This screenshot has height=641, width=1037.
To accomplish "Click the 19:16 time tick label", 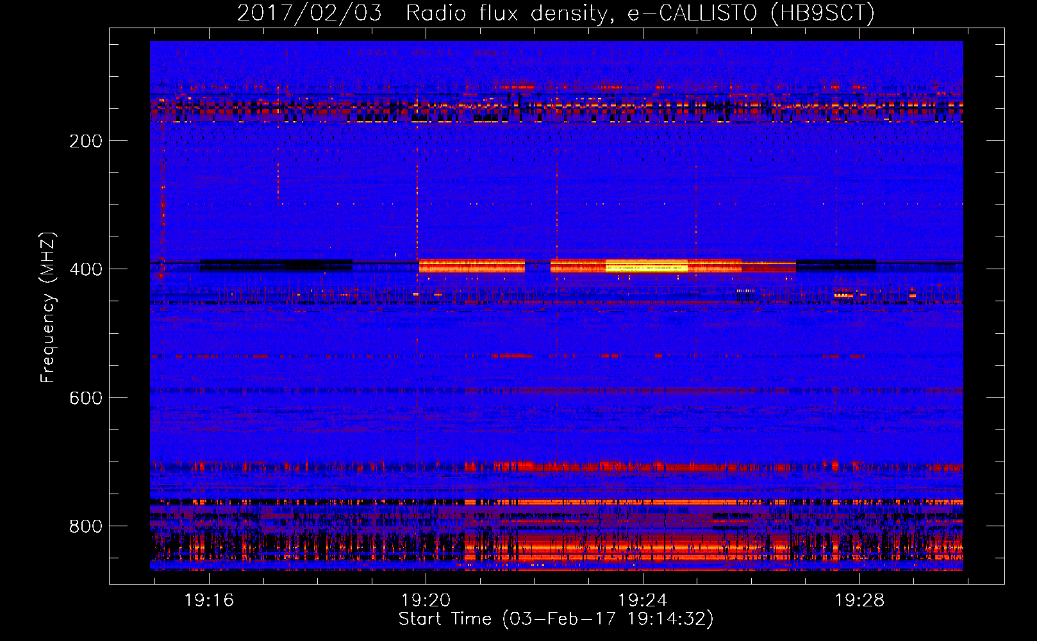I will click(209, 601).
